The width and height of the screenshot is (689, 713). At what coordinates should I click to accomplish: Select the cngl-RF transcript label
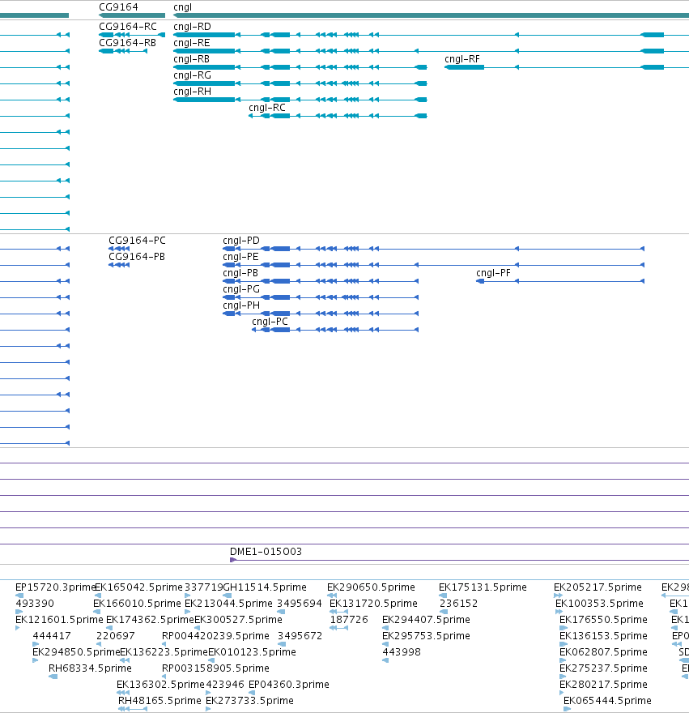(461, 59)
